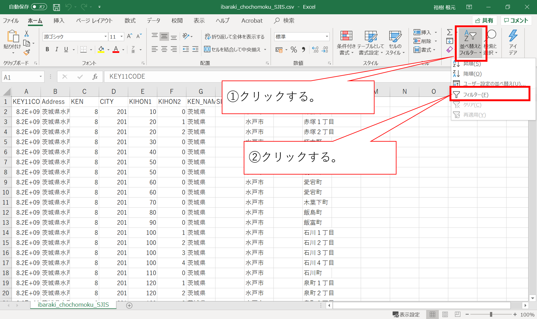Click the comma style icon
The image size is (537, 319).
303,50
